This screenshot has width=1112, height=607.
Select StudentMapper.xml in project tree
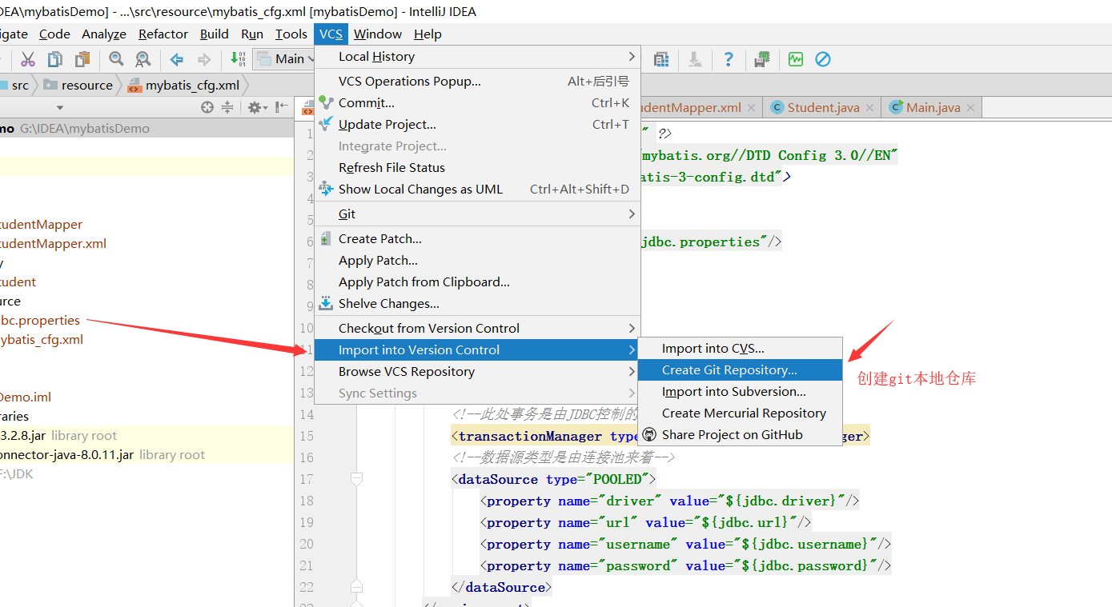(x=53, y=244)
